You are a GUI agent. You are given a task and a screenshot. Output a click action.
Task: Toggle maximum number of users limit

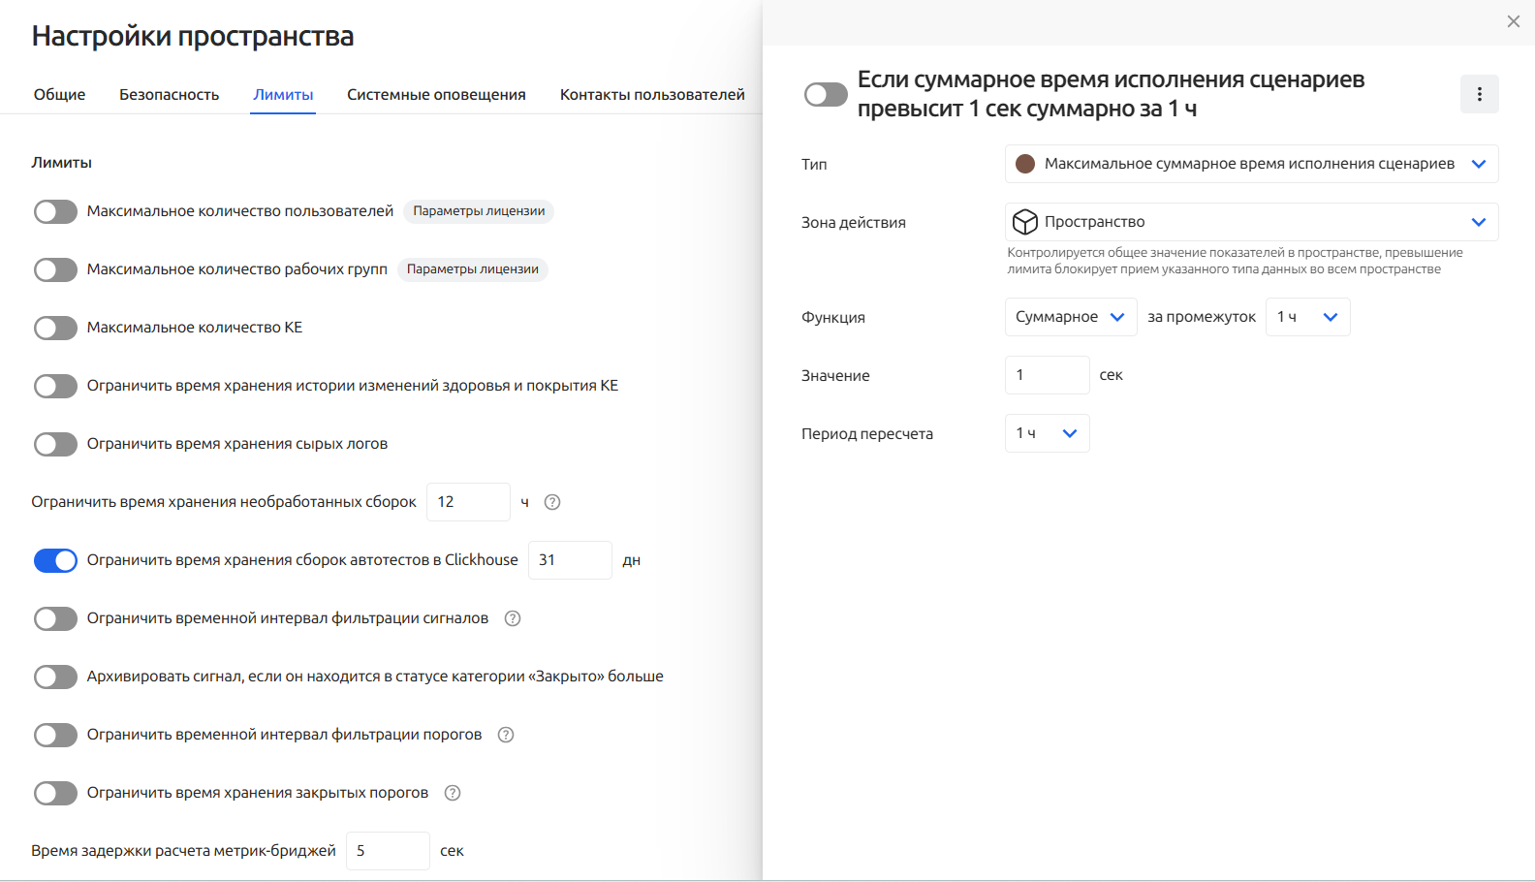pos(55,211)
